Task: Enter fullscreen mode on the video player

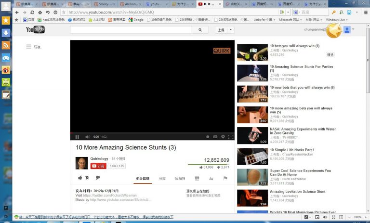Action: click(230, 137)
